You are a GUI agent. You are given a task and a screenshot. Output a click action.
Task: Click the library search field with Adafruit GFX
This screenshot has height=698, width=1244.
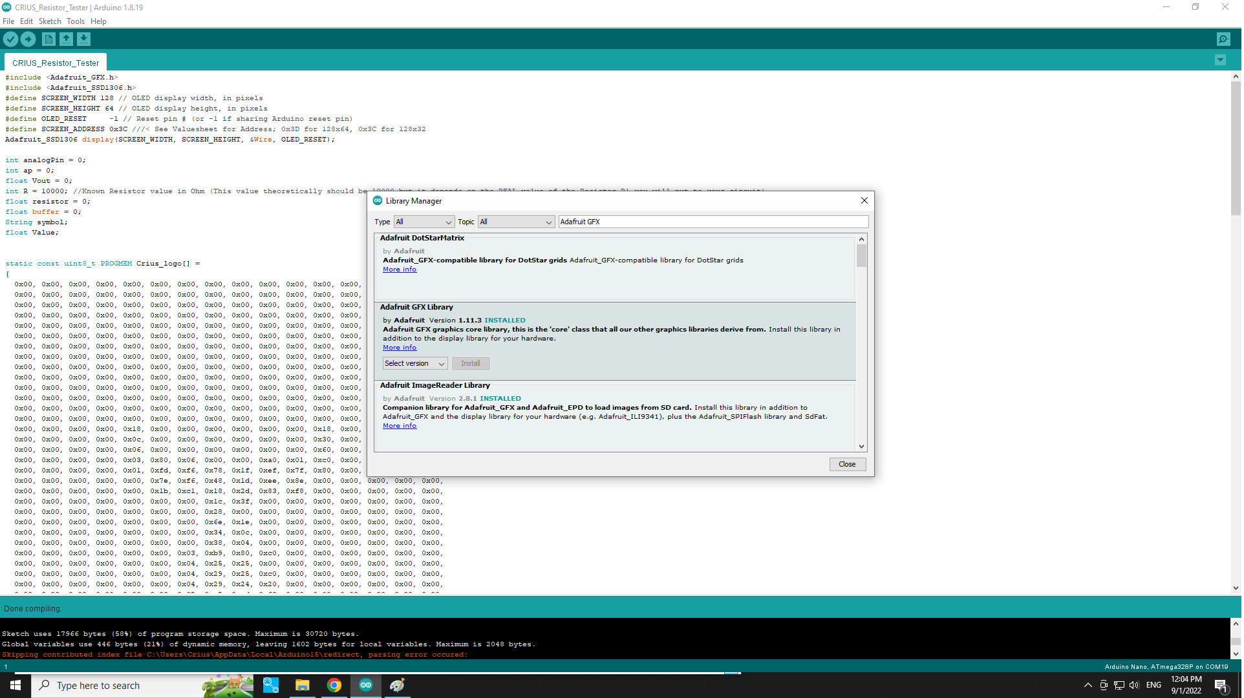point(714,222)
